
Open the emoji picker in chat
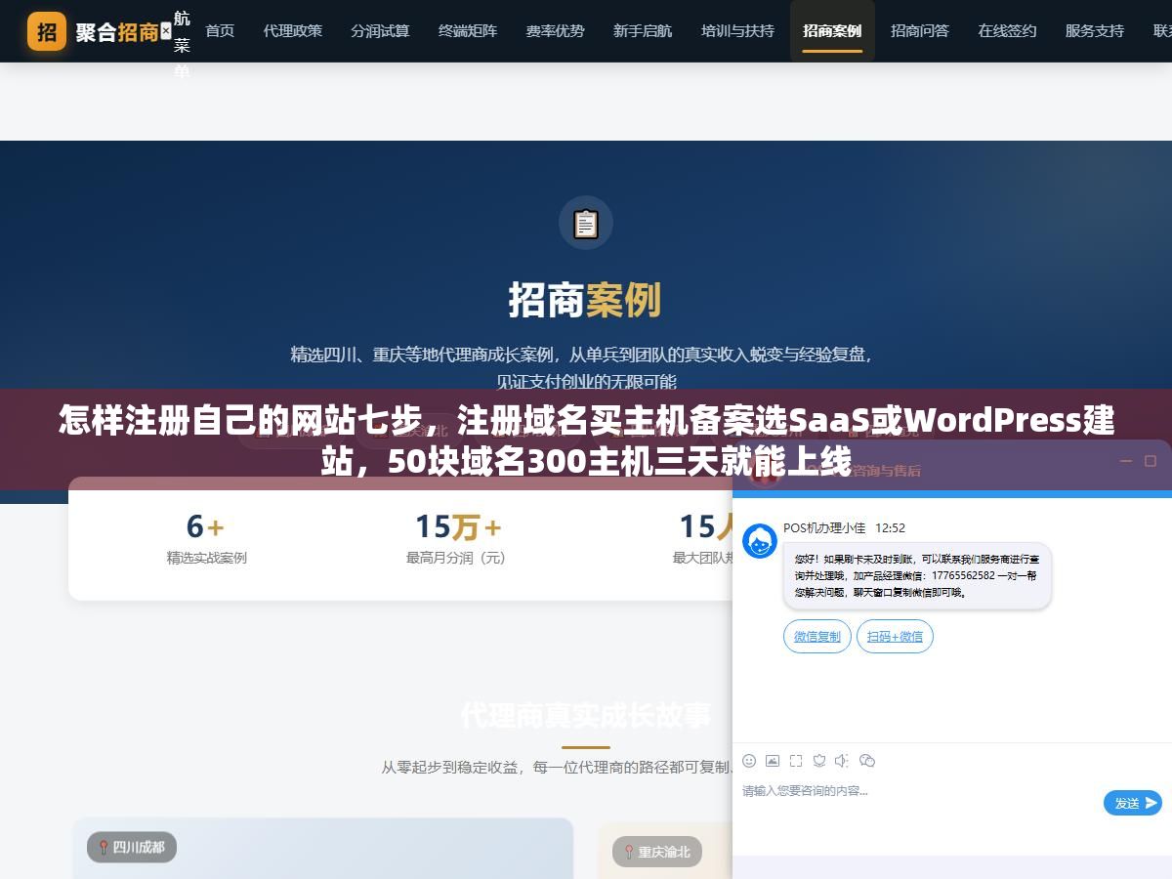point(749,761)
